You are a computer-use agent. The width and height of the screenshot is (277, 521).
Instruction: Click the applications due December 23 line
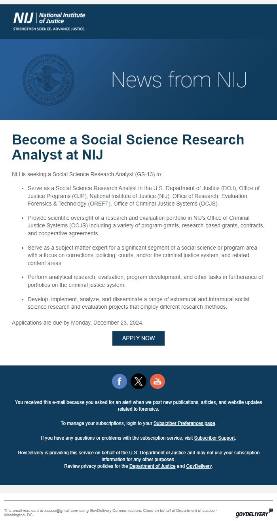click(78, 323)
